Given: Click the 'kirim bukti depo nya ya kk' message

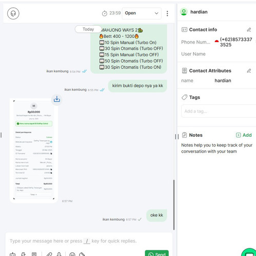Looking at the screenshot, I should pos(137,86).
